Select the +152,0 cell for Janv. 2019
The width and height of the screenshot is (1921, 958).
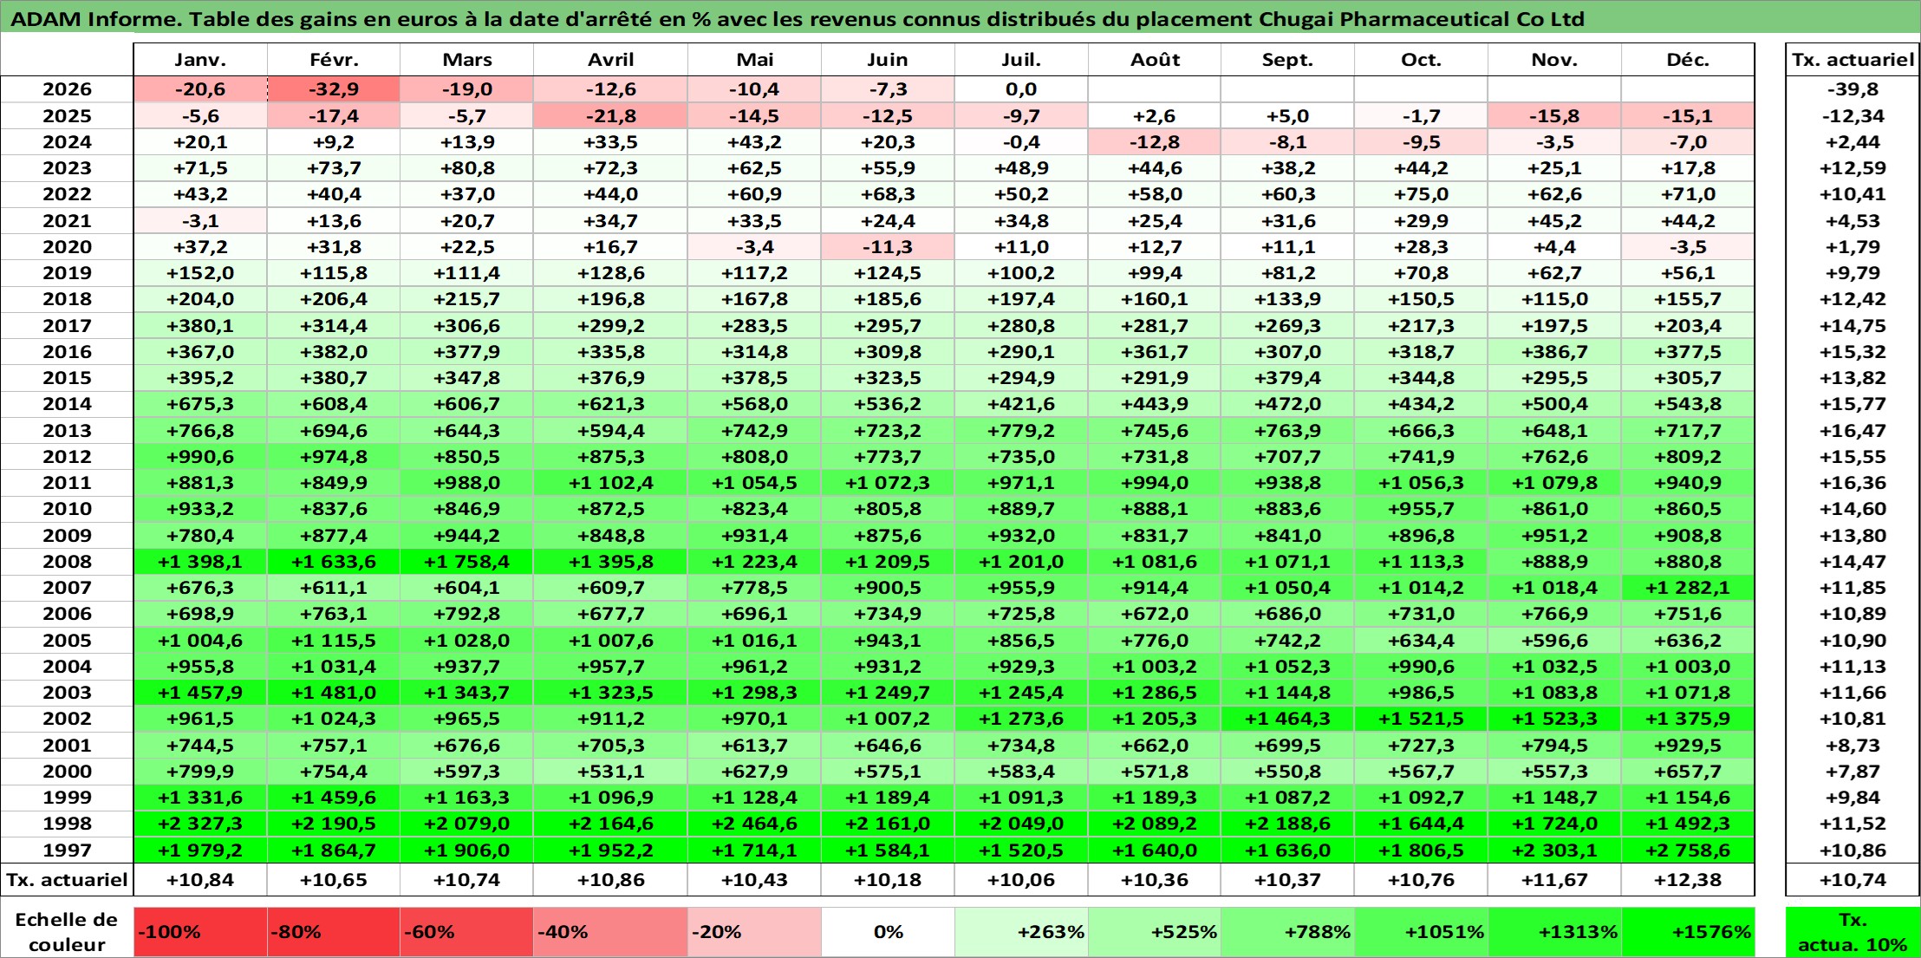pyautogui.click(x=200, y=273)
